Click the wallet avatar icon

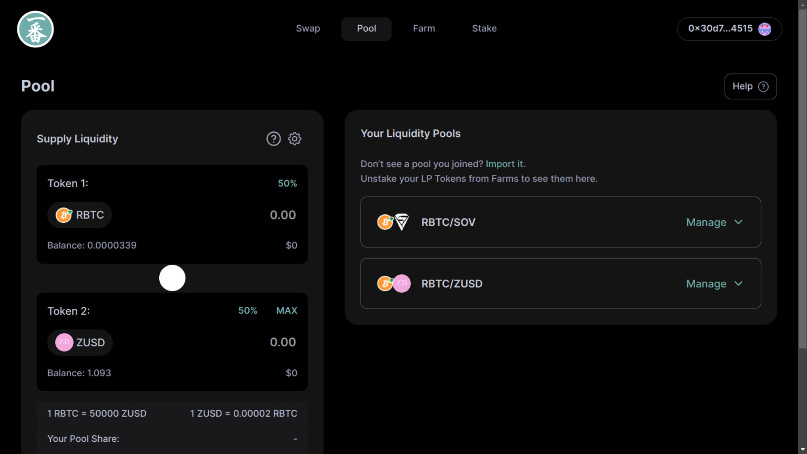[765, 29]
